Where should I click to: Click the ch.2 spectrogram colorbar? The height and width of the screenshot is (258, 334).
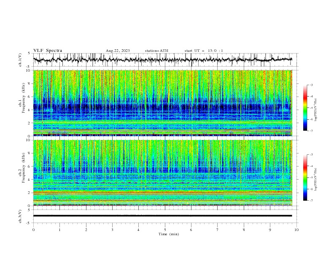(305, 177)
